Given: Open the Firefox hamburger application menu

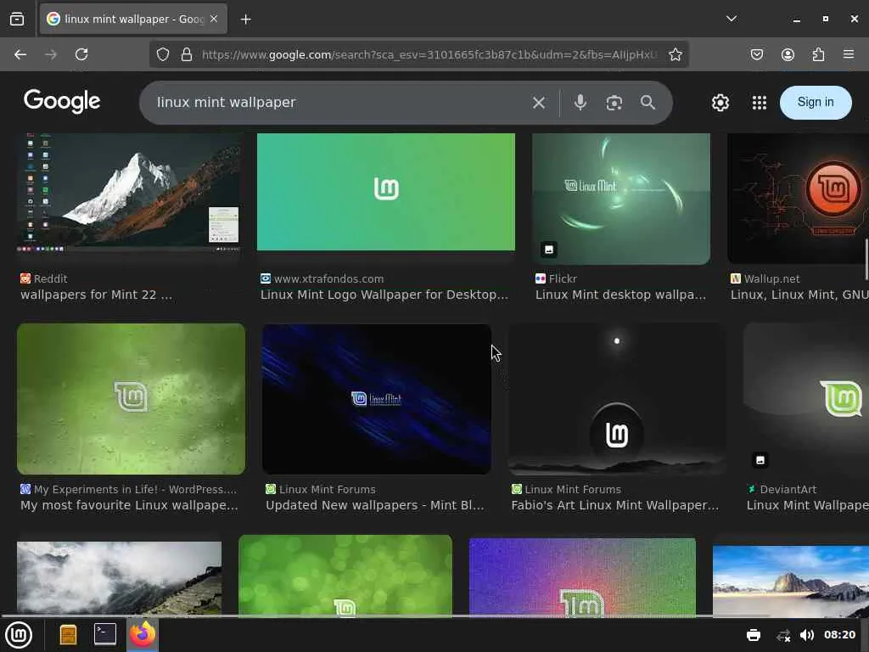Looking at the screenshot, I should (x=849, y=54).
